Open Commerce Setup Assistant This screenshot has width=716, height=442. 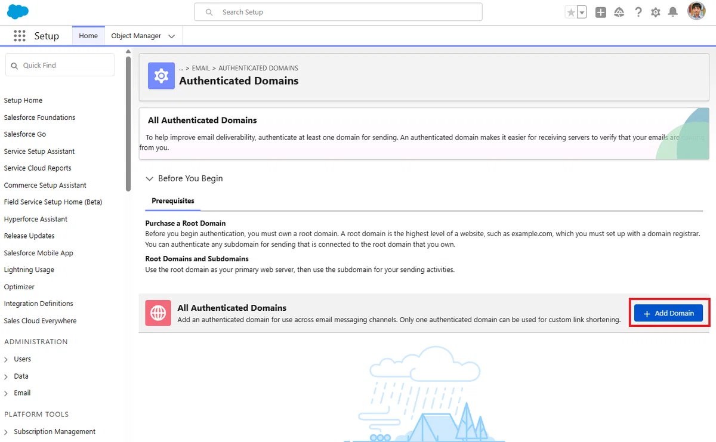coord(45,186)
